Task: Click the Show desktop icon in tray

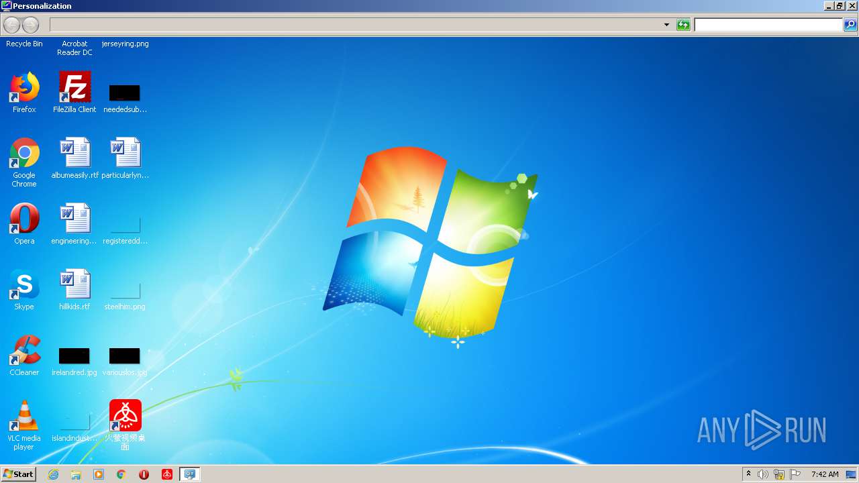Action: pyautogui.click(x=851, y=474)
